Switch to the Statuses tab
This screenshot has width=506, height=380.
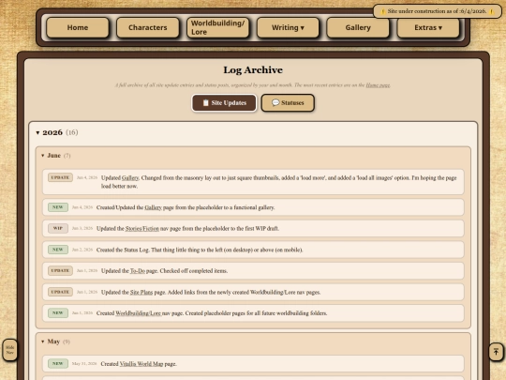(288, 103)
